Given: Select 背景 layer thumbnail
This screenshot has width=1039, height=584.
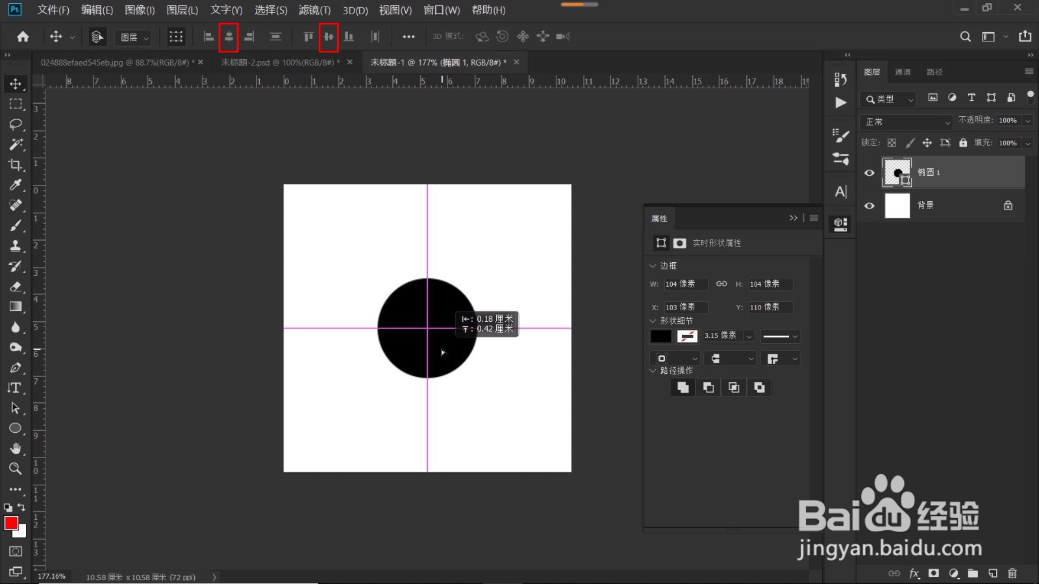Looking at the screenshot, I should [x=897, y=206].
